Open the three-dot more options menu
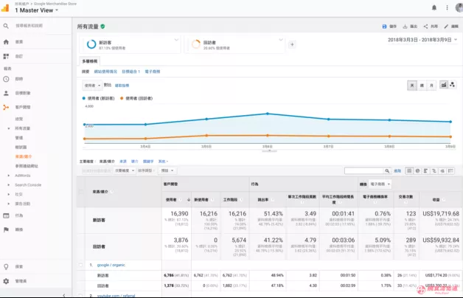This screenshot has width=463, height=298. coord(447,7)
